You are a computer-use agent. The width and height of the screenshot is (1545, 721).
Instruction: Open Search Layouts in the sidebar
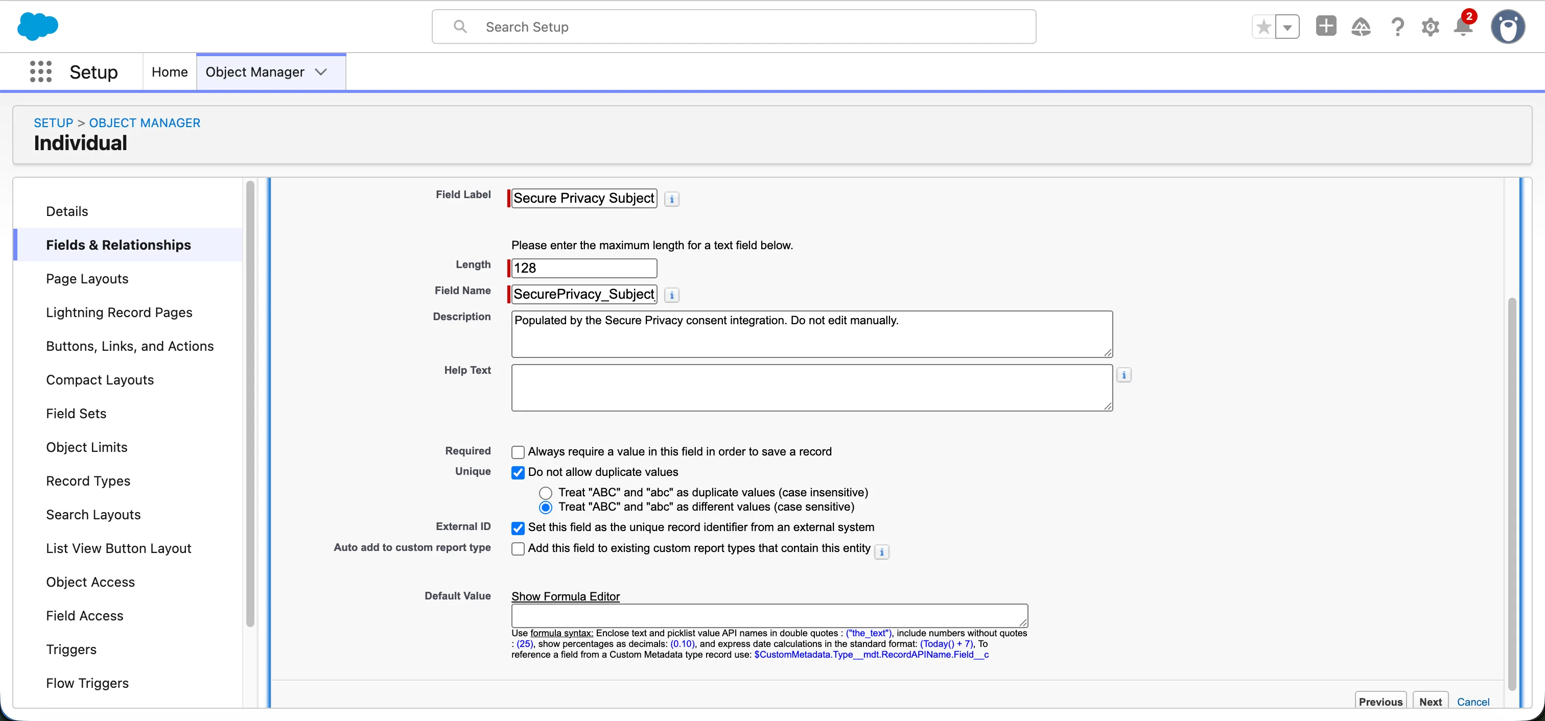[93, 514]
